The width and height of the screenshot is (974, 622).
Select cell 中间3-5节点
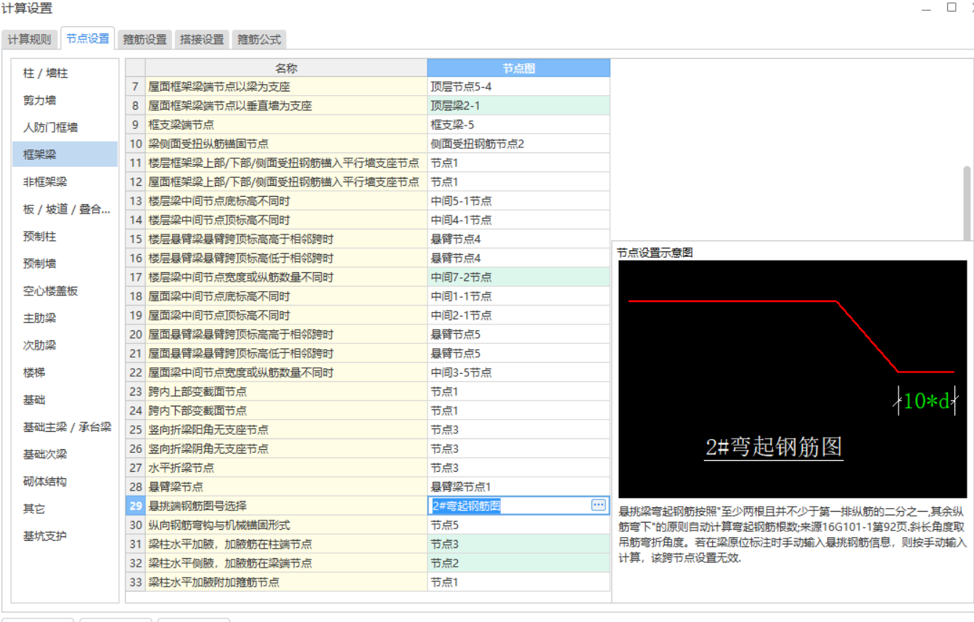click(518, 372)
